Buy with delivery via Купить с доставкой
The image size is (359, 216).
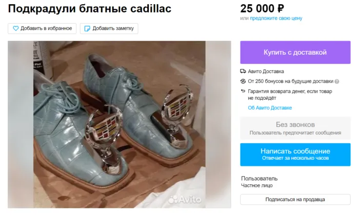click(295, 52)
